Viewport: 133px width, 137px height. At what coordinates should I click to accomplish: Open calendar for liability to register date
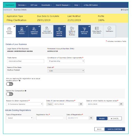pos(121,104)
